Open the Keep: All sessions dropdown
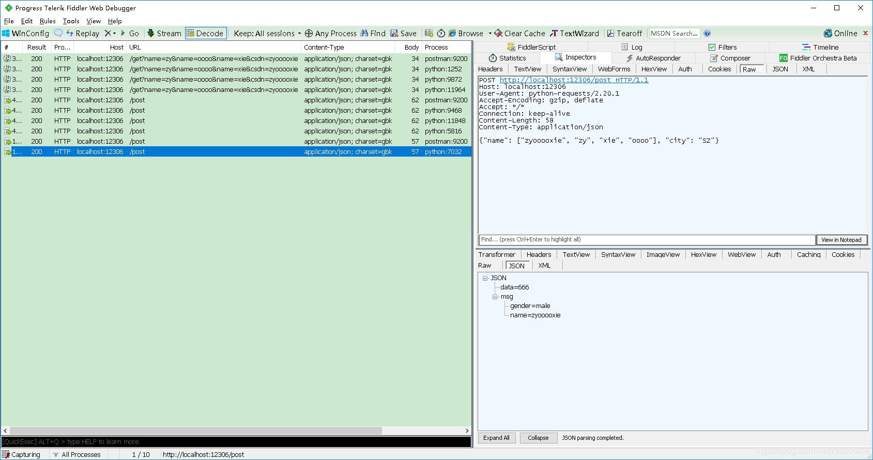Viewport: 873px width, 460px height. 267,33
